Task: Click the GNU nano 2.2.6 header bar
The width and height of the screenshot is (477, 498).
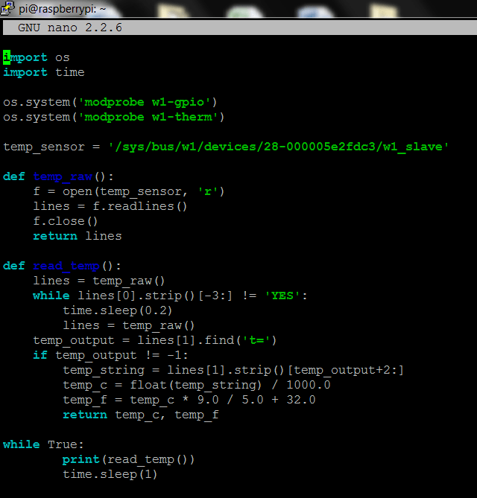Action: [x=240, y=28]
